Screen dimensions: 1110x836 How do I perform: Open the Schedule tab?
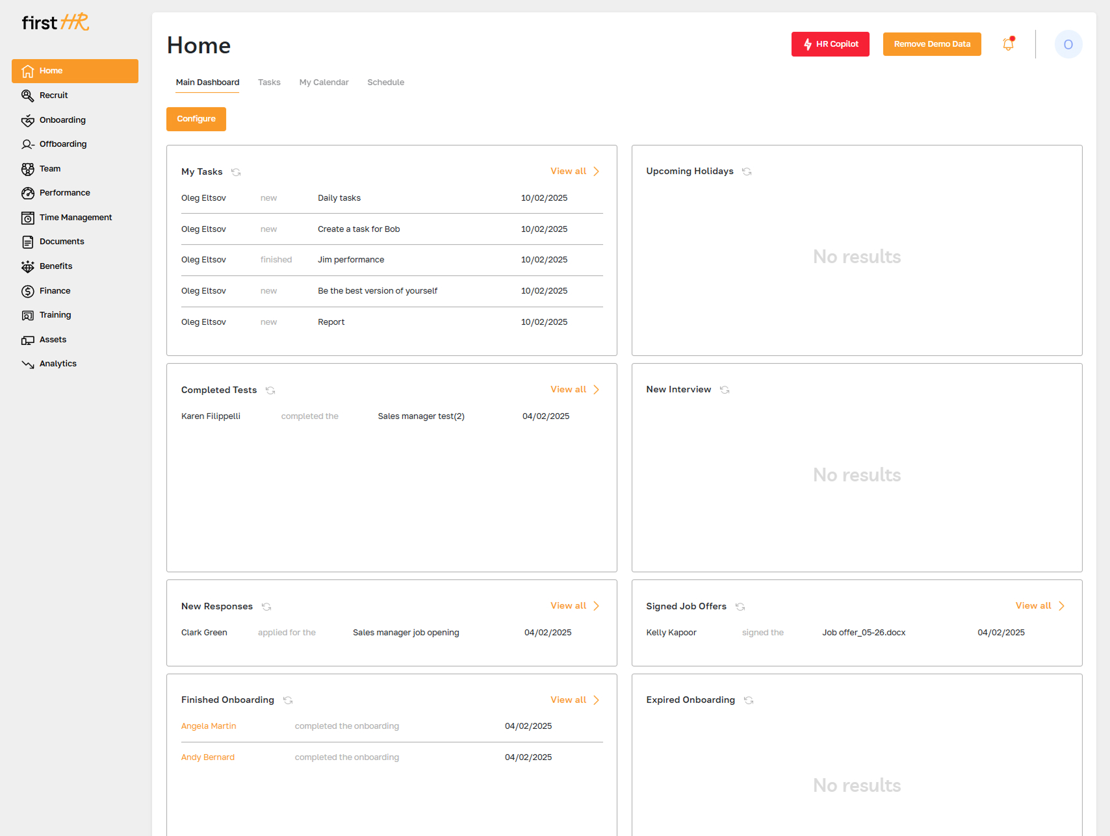385,82
